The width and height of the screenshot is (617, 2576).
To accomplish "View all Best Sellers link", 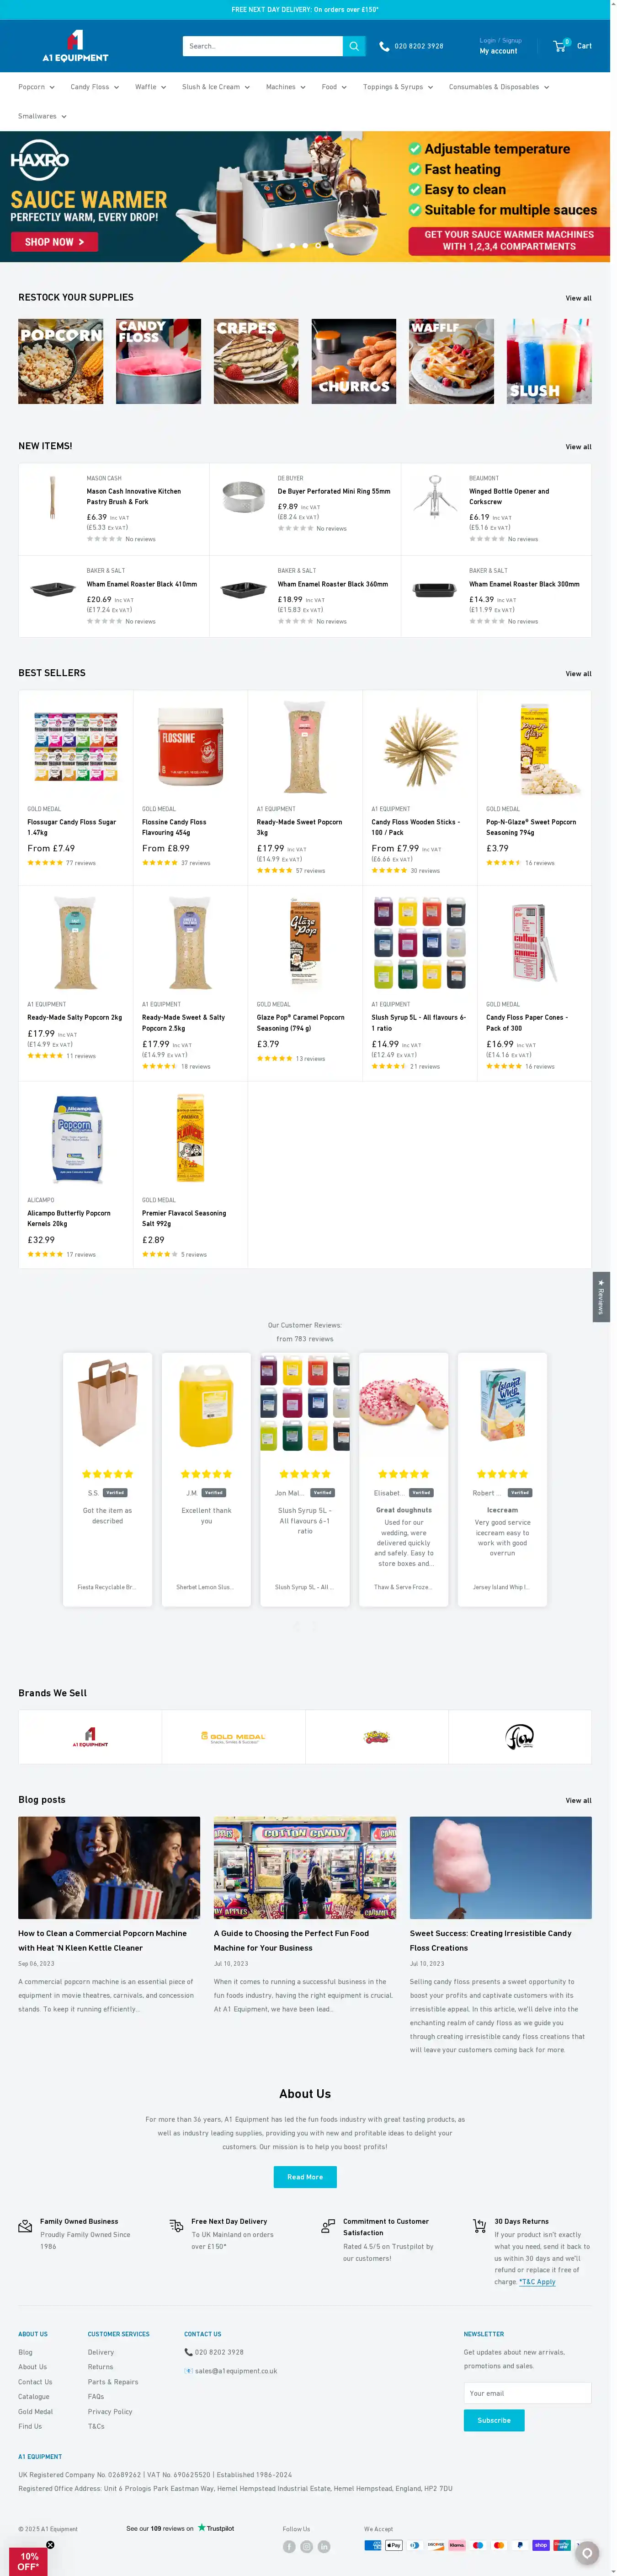I will point(578,674).
